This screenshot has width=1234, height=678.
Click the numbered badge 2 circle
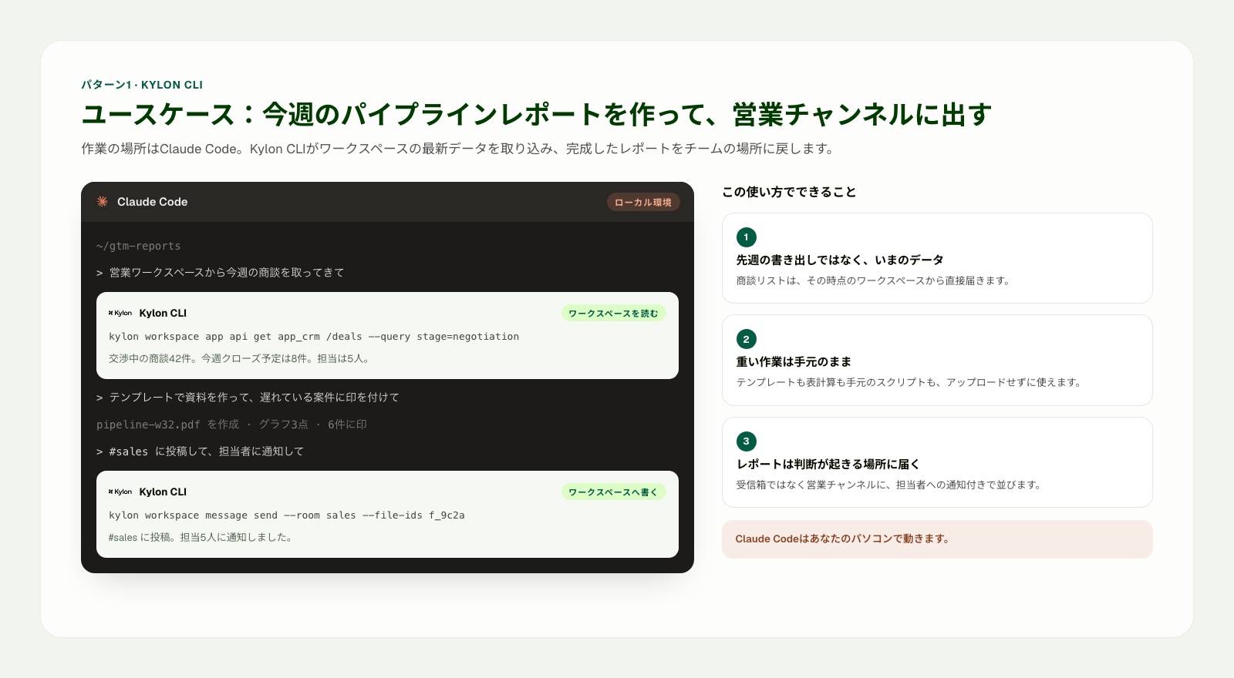click(x=747, y=339)
